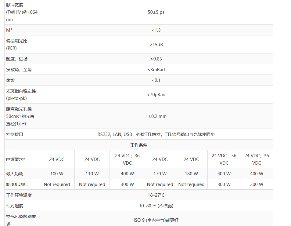
Task: Select the >15dB polarization extinction value
Action: coord(156,45)
